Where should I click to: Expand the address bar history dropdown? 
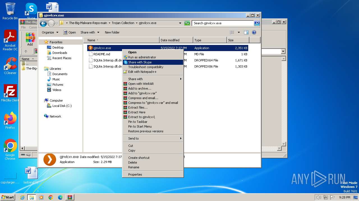click(x=180, y=23)
